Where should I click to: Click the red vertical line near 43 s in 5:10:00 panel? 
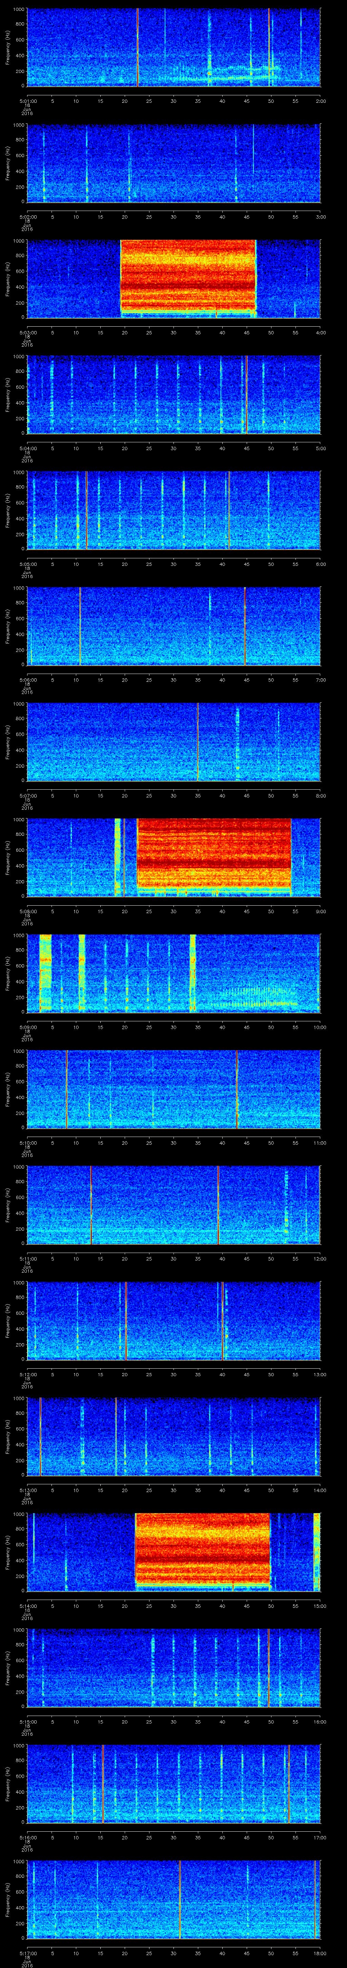237,1089
